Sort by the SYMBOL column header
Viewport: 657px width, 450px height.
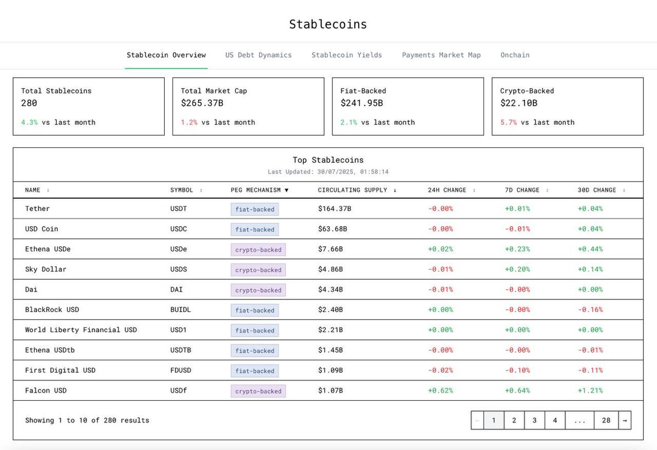pos(186,190)
